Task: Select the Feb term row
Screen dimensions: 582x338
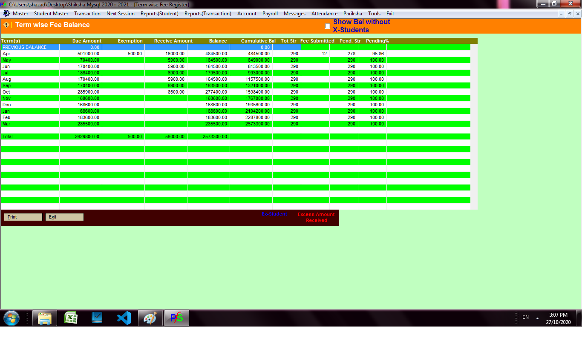Action: point(236,117)
